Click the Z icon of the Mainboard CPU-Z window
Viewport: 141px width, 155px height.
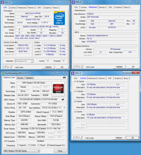click(73, 2)
